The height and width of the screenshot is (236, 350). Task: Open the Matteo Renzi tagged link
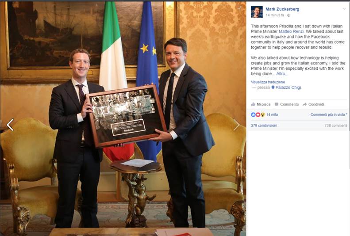point(291,31)
